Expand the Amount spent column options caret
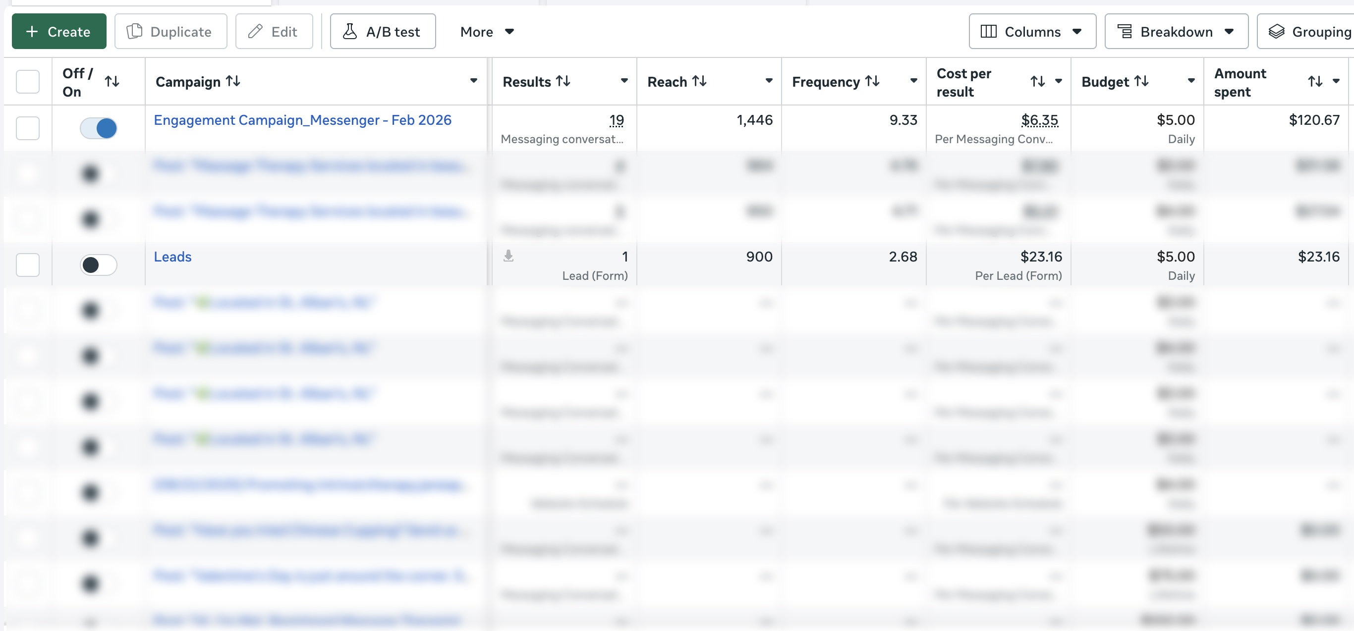This screenshot has height=631, width=1354. (x=1336, y=81)
